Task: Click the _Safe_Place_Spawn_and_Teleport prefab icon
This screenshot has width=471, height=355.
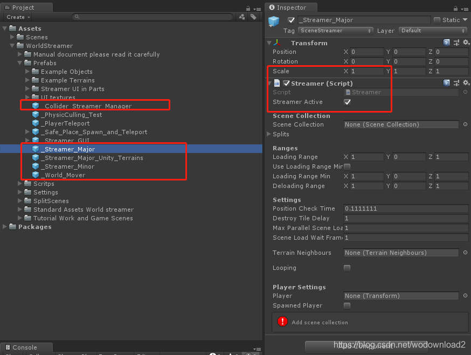Action: point(36,132)
